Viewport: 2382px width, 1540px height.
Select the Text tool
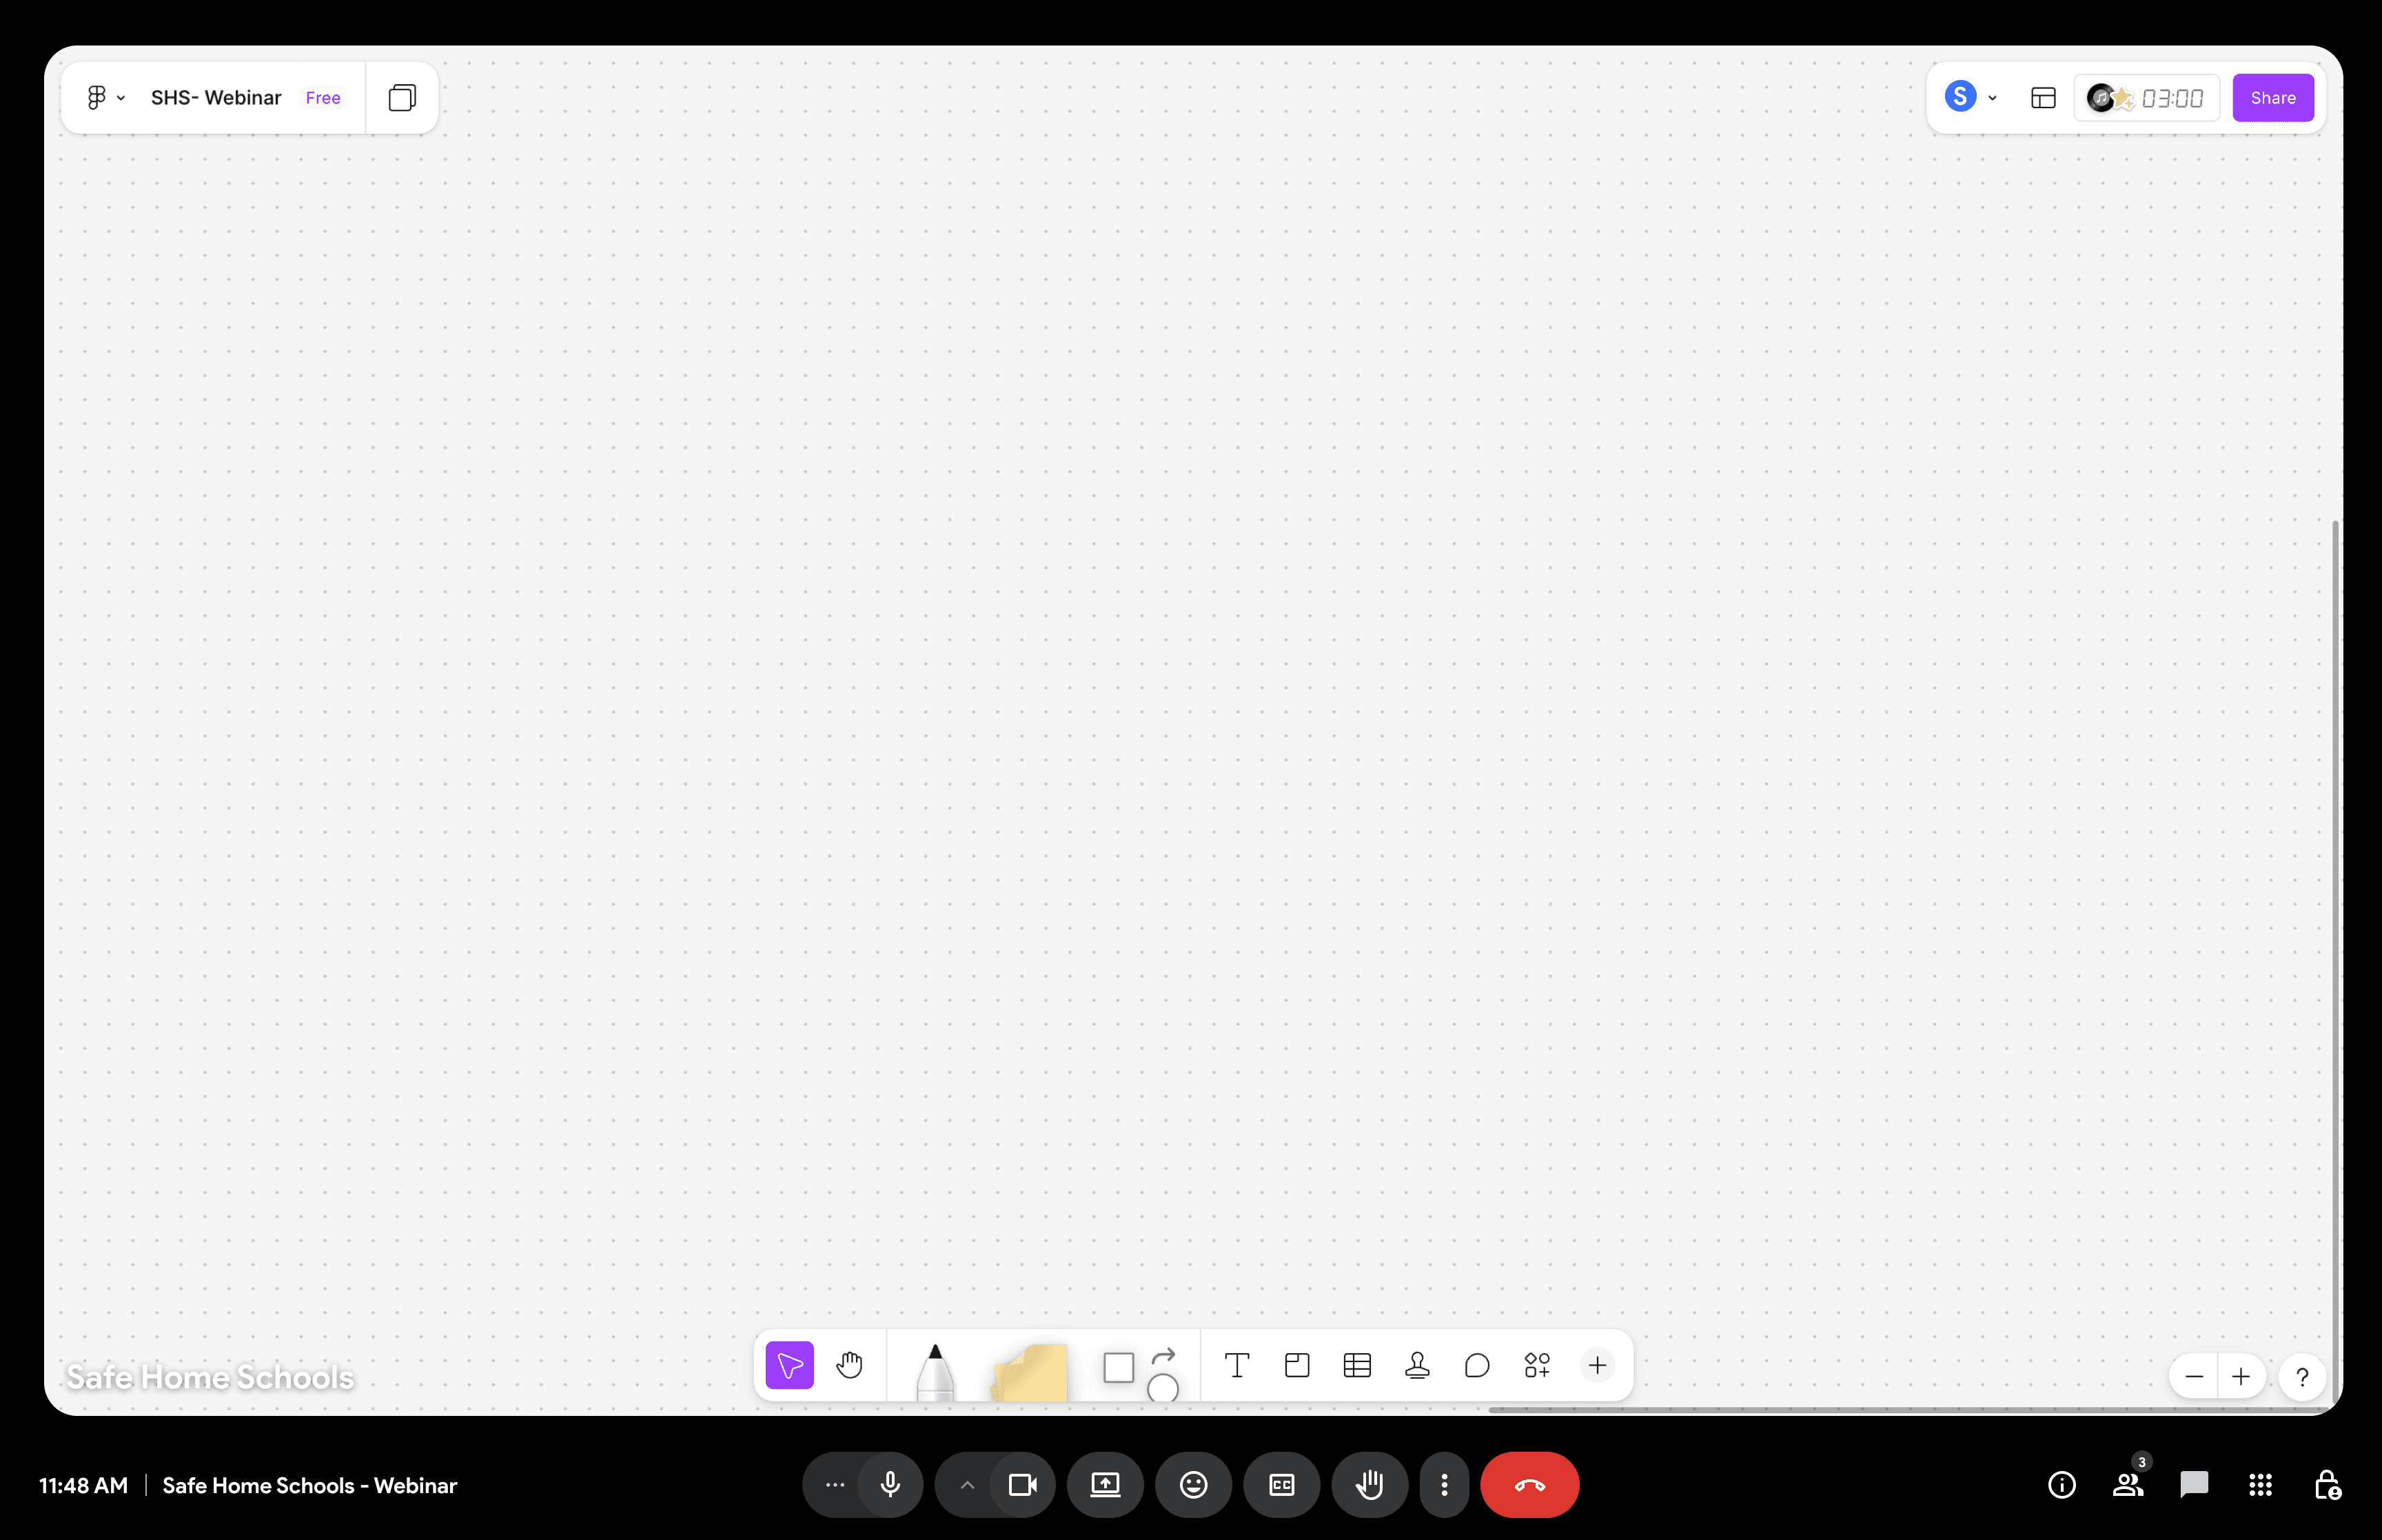[x=1236, y=1365]
